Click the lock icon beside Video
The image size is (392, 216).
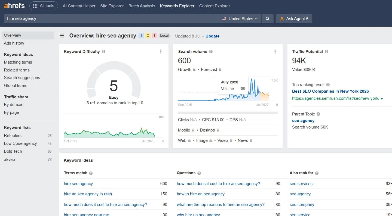coord(231,141)
